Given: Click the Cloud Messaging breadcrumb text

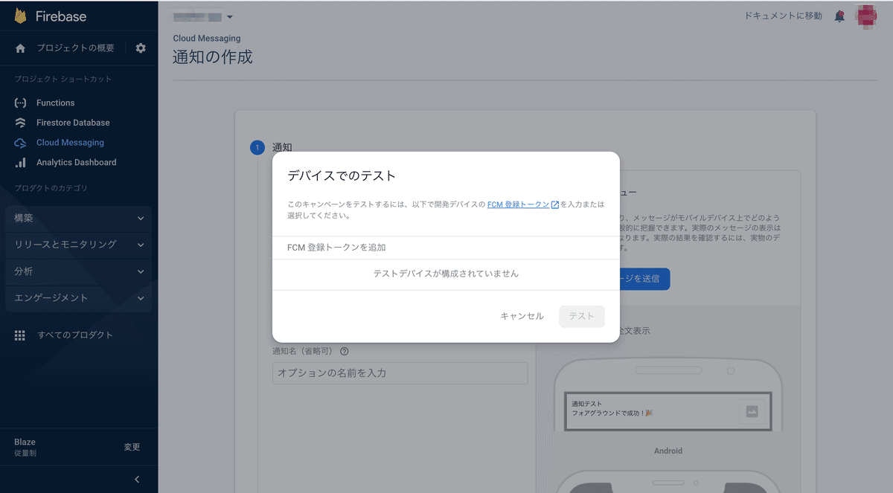Looking at the screenshot, I should coord(207,38).
